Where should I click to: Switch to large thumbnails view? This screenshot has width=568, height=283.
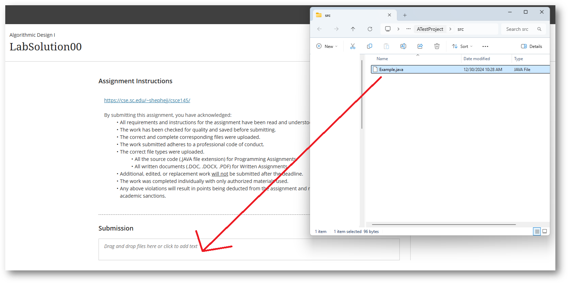point(545,231)
